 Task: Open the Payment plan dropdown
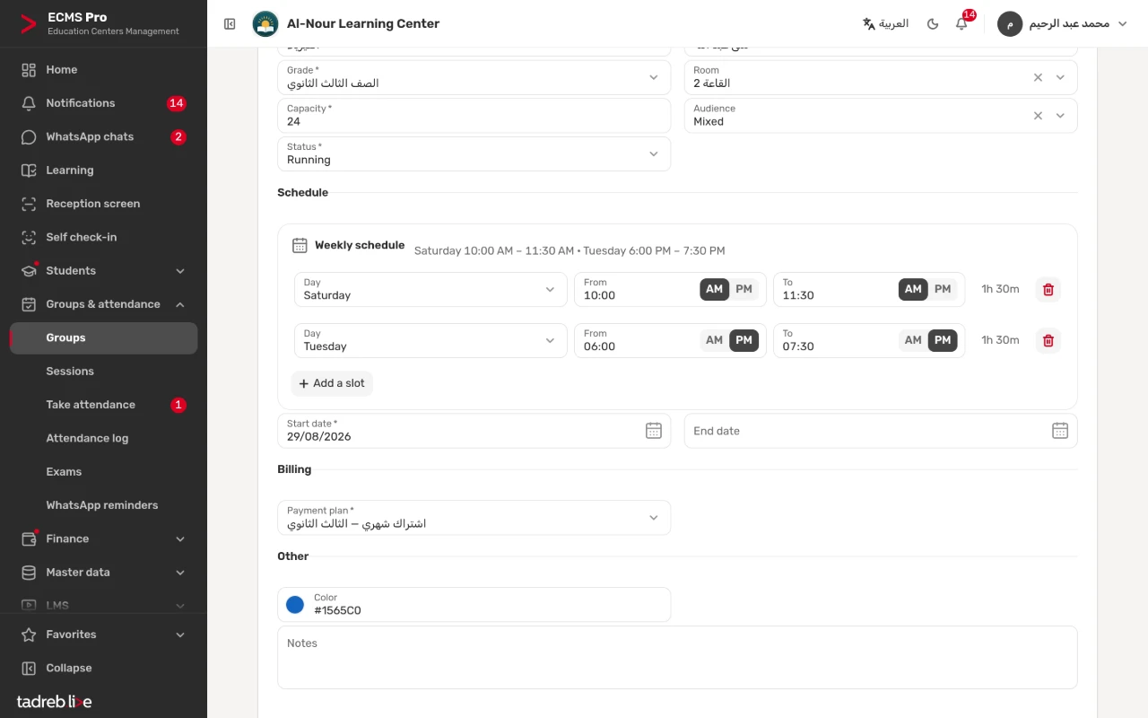coord(474,518)
